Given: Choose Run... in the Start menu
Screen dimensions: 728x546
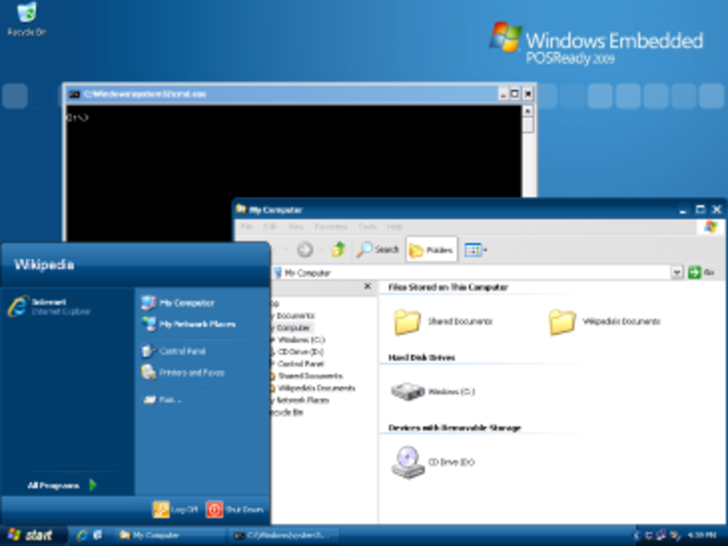Looking at the screenshot, I should pos(162,400).
